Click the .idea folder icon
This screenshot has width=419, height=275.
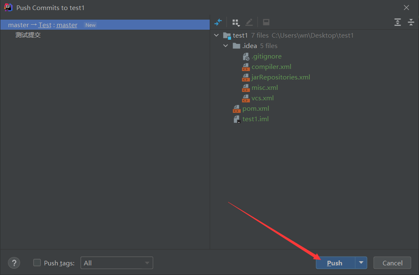[x=236, y=46]
